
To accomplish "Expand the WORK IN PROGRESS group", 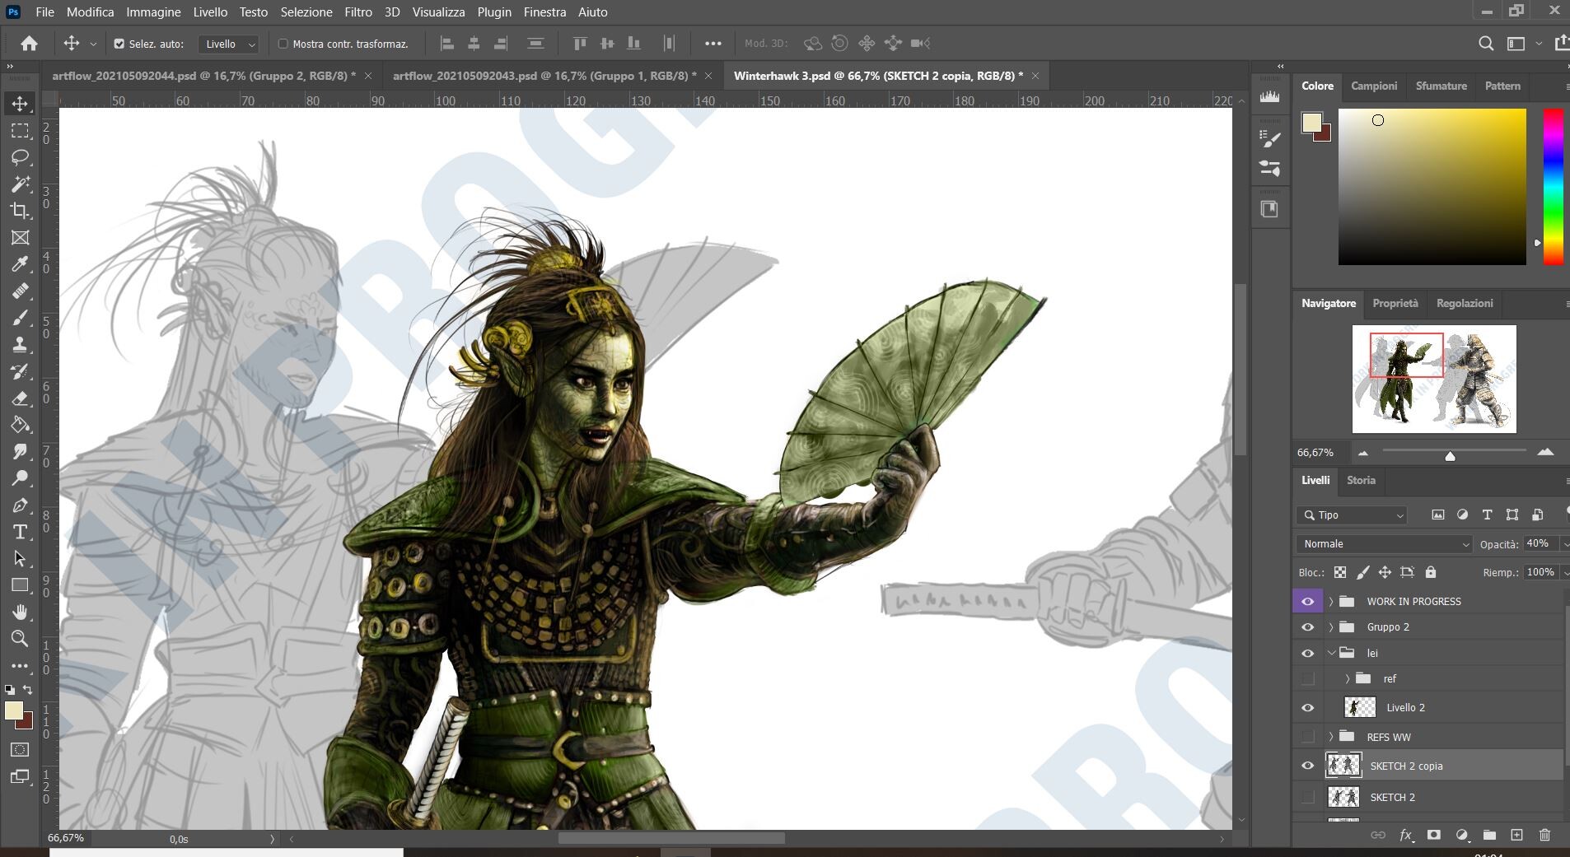I will 1329,601.
